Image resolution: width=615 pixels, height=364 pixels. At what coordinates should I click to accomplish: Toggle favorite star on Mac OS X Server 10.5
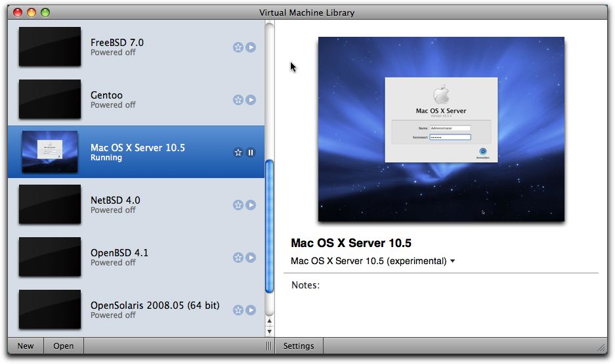point(238,152)
